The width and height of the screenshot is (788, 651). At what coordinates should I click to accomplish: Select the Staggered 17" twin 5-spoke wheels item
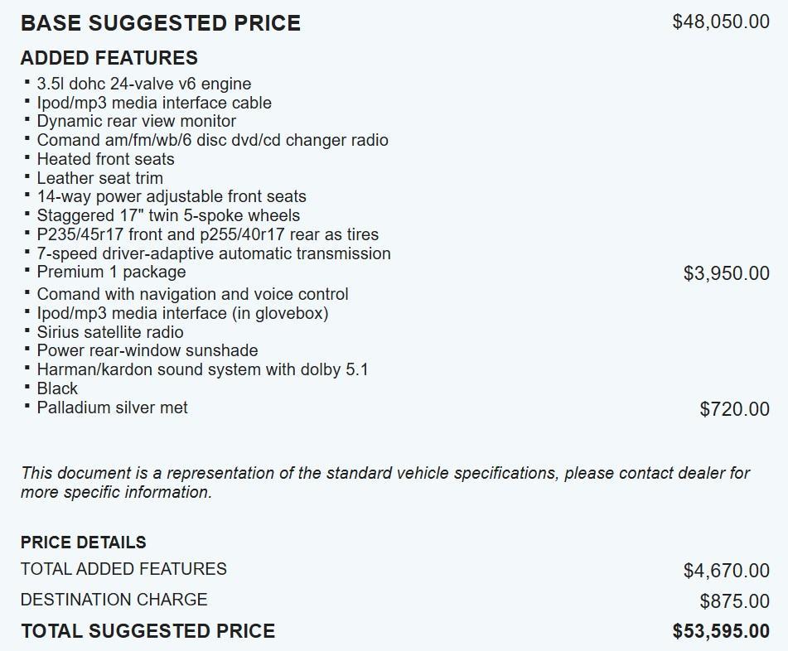pyautogui.click(x=168, y=215)
